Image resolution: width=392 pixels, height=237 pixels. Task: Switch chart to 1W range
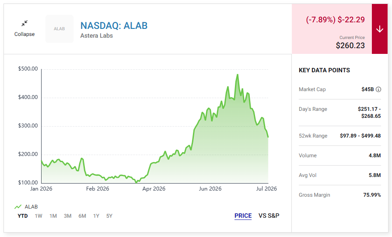point(38,216)
